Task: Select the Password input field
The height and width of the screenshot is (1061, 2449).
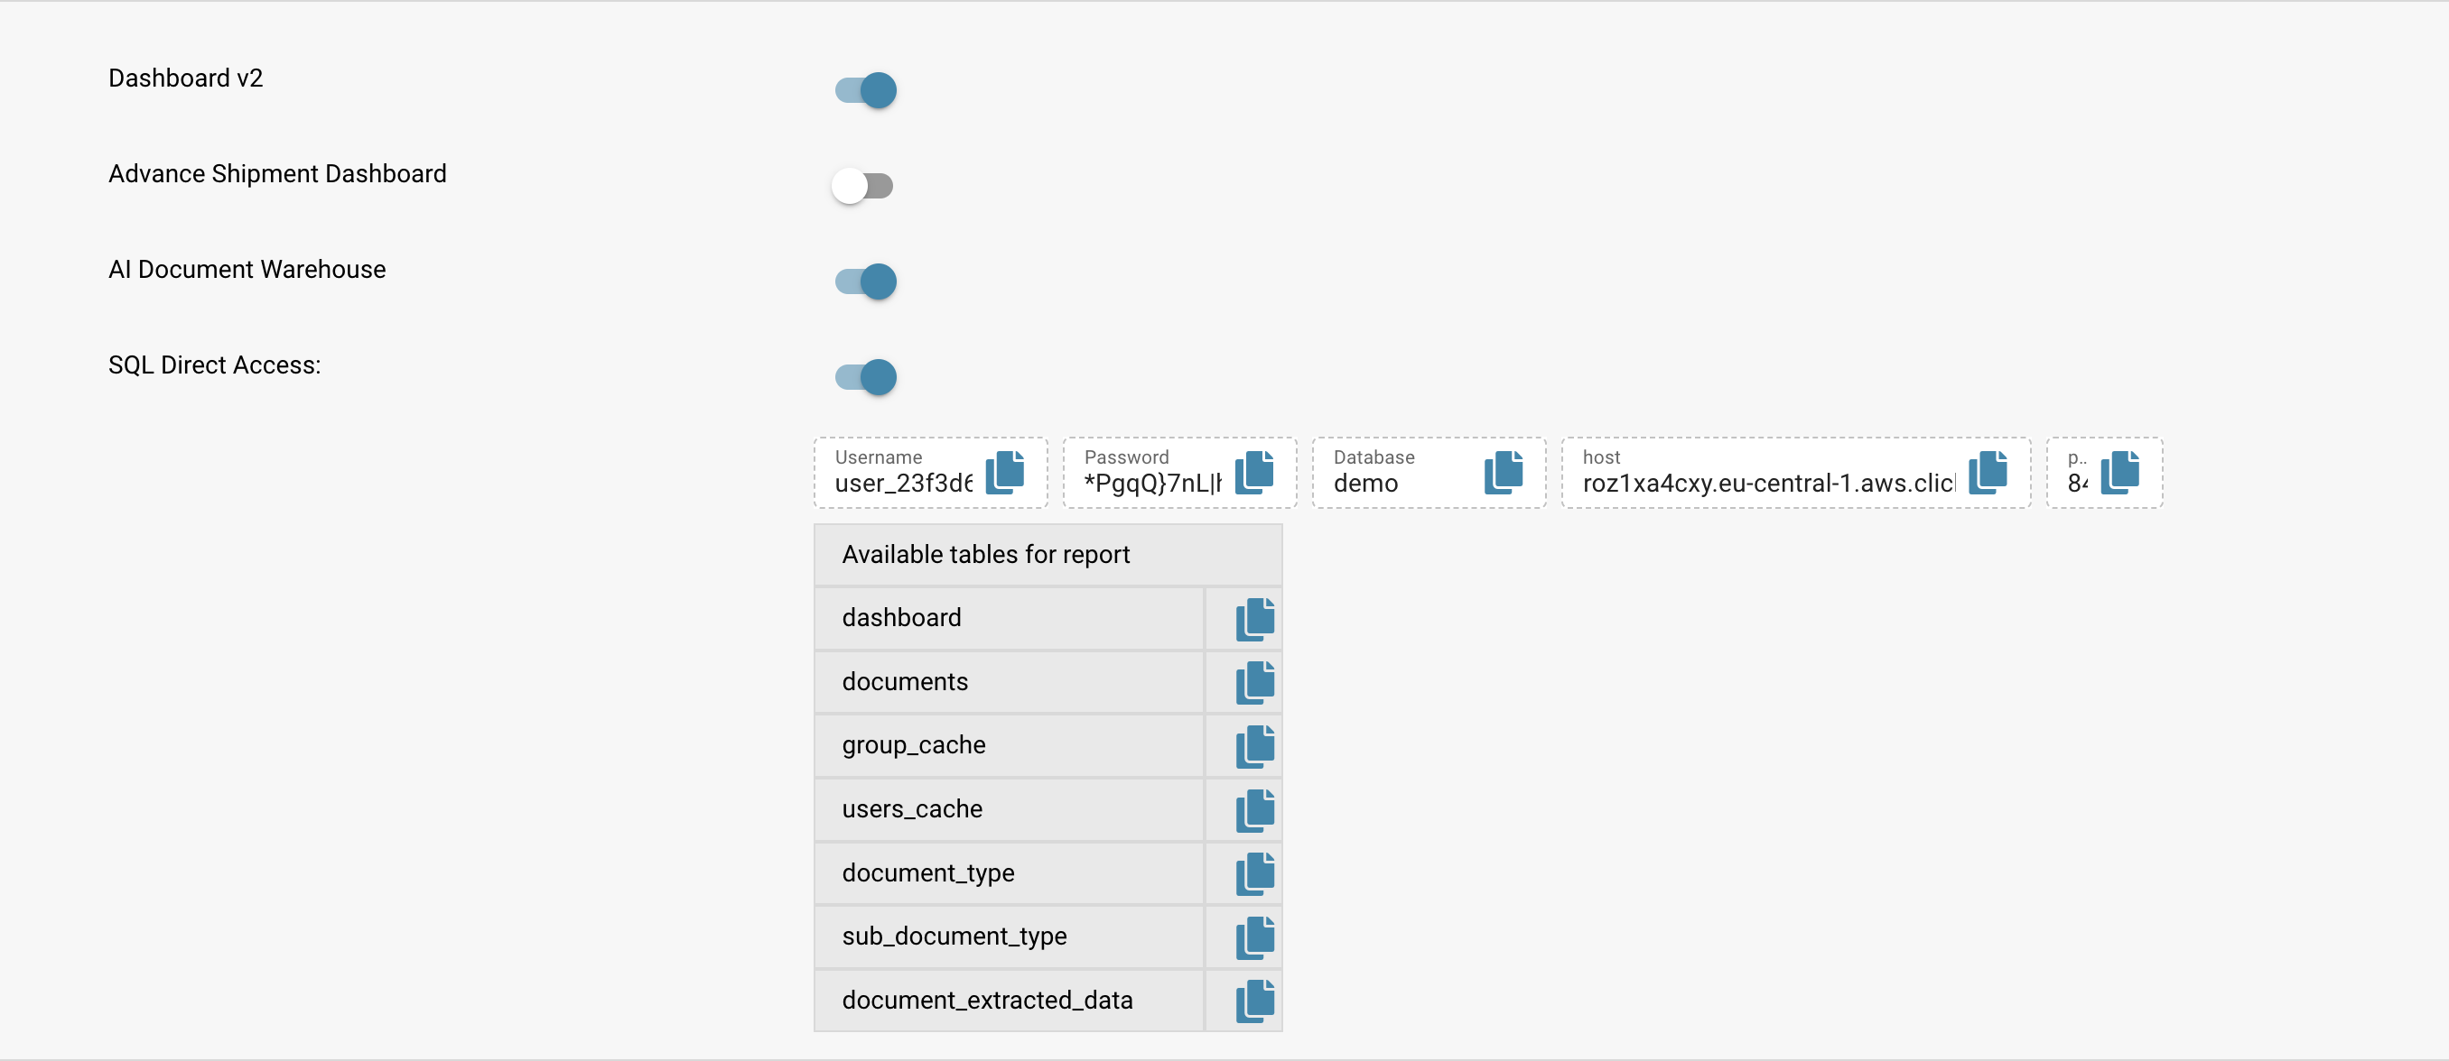Action: click(x=1150, y=483)
